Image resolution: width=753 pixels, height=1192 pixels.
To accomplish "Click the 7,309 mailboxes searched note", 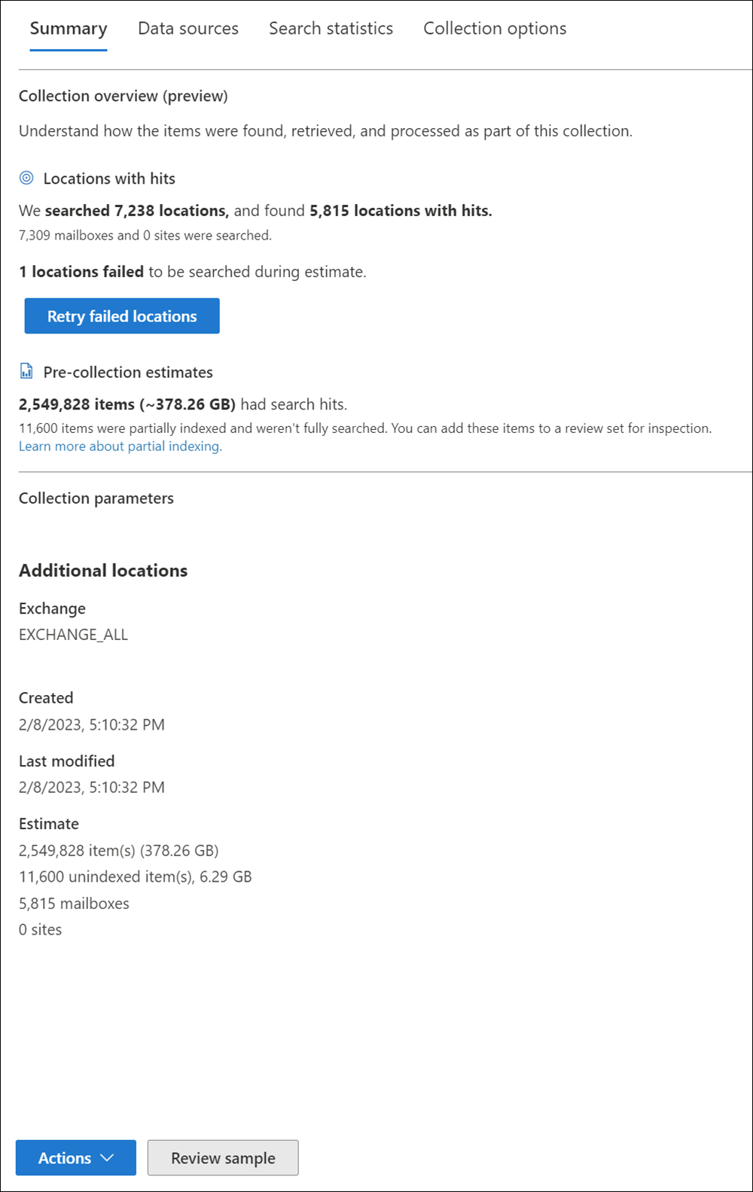I will coord(145,235).
